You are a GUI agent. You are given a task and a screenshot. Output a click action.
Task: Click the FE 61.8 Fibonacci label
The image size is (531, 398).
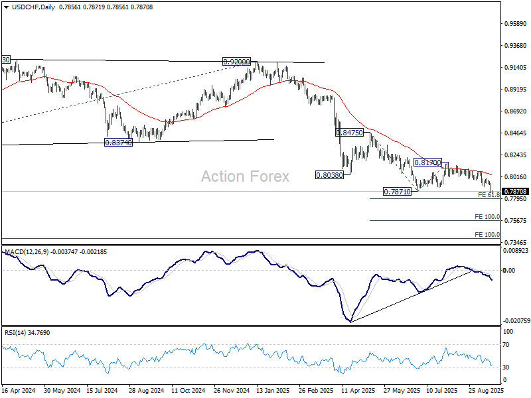(489, 195)
